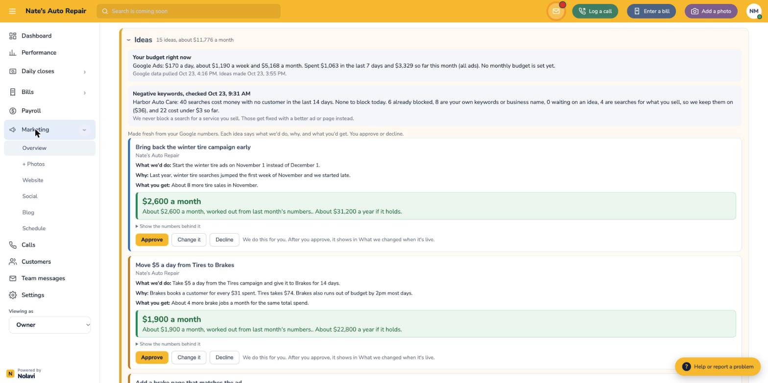Click the Add a photo button
The width and height of the screenshot is (768, 383).
pyautogui.click(x=711, y=11)
